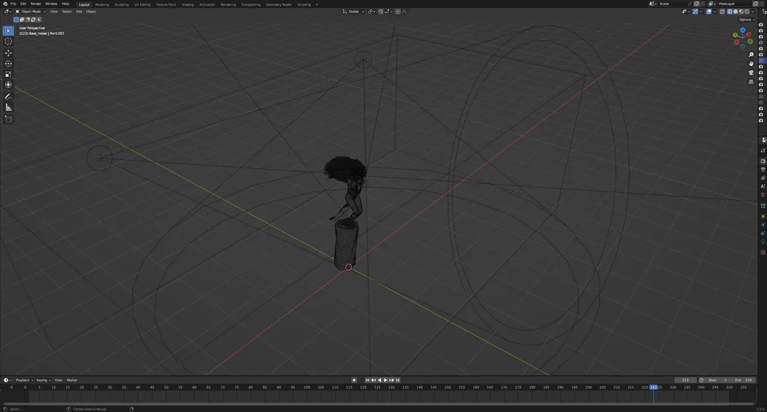Open the Add menu in viewport header
Viewport: 767px width, 412px height.
[78, 11]
